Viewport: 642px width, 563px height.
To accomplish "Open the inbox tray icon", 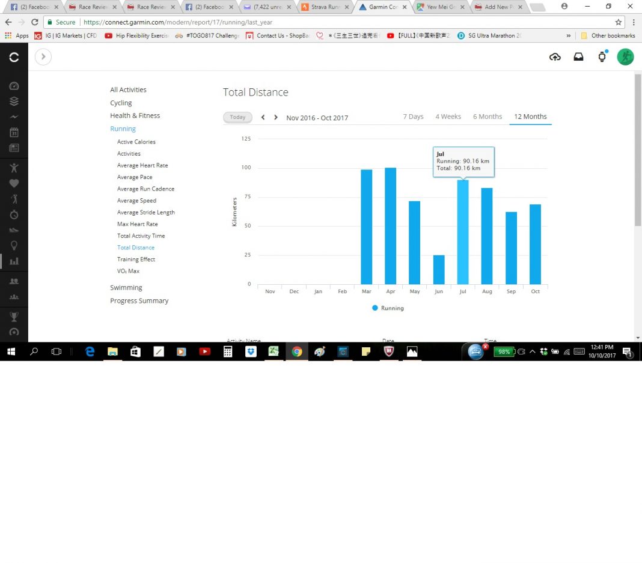I will 578,57.
